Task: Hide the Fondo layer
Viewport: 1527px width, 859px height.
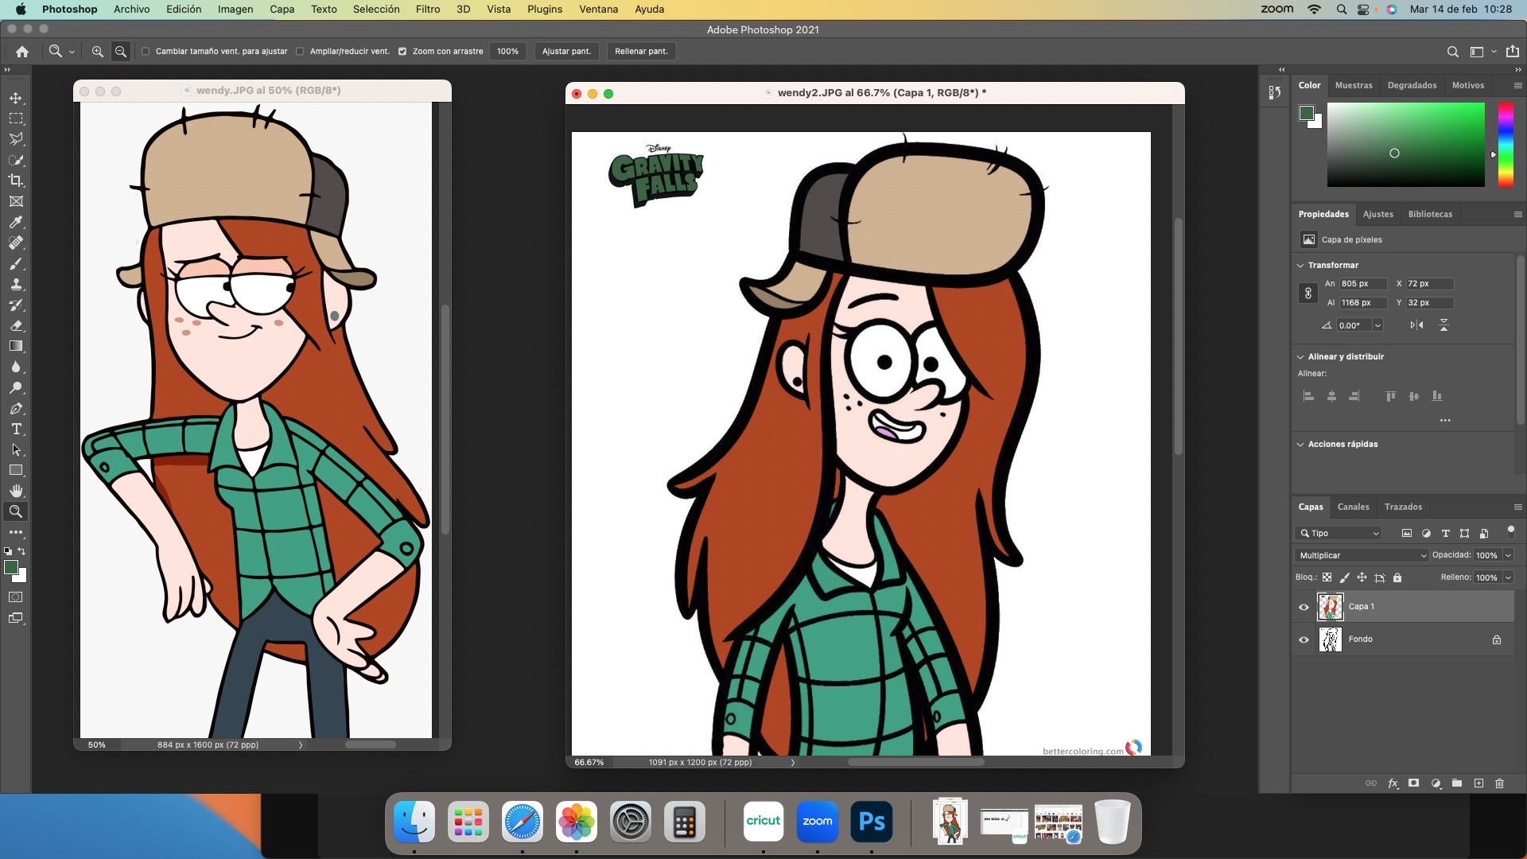Action: [x=1304, y=639]
